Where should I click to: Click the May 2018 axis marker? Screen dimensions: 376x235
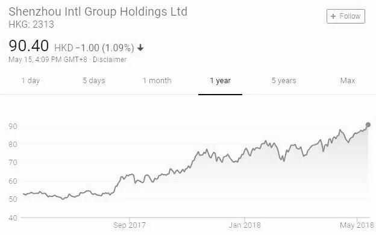pyautogui.click(x=357, y=225)
